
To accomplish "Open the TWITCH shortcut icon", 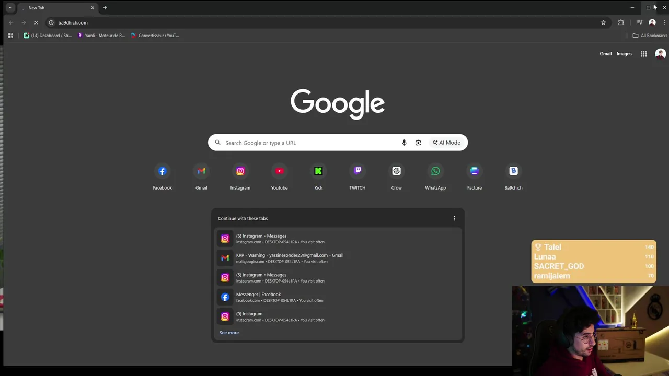I will pyautogui.click(x=357, y=171).
